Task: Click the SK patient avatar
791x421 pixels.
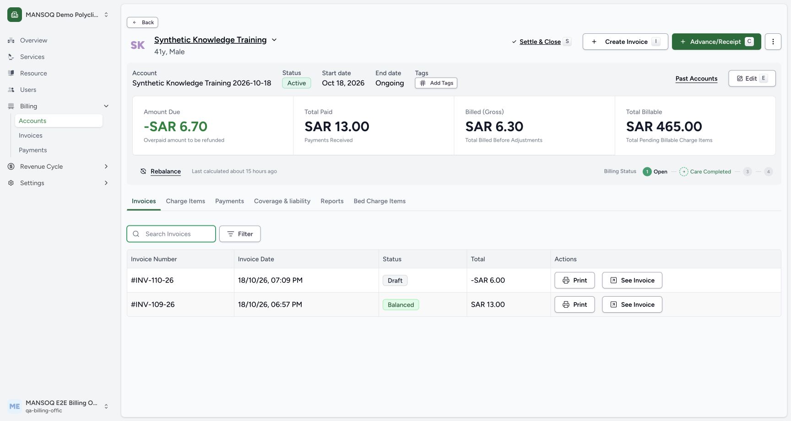Action: click(138, 45)
